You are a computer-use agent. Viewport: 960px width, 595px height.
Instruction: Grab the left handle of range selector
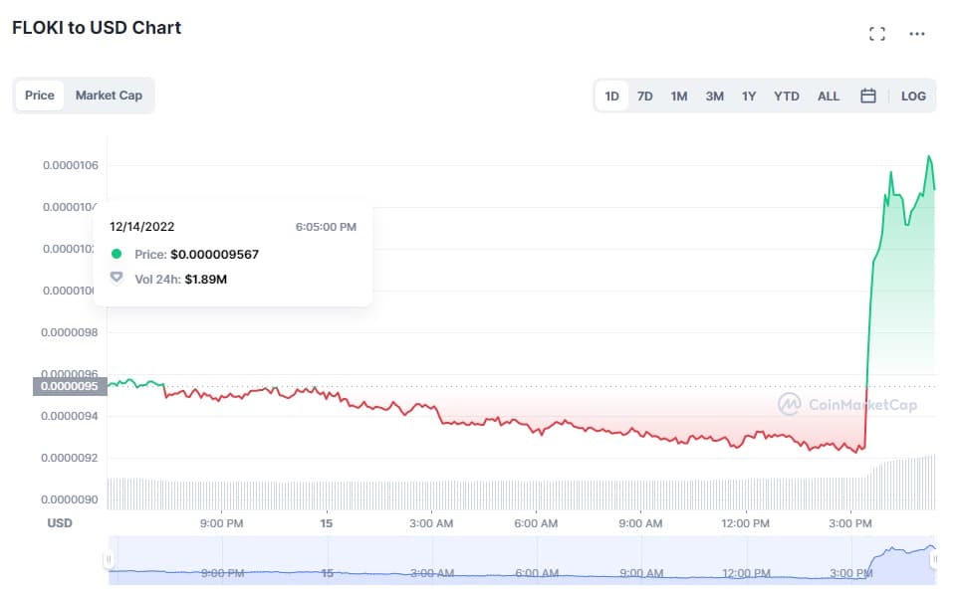coord(109,559)
